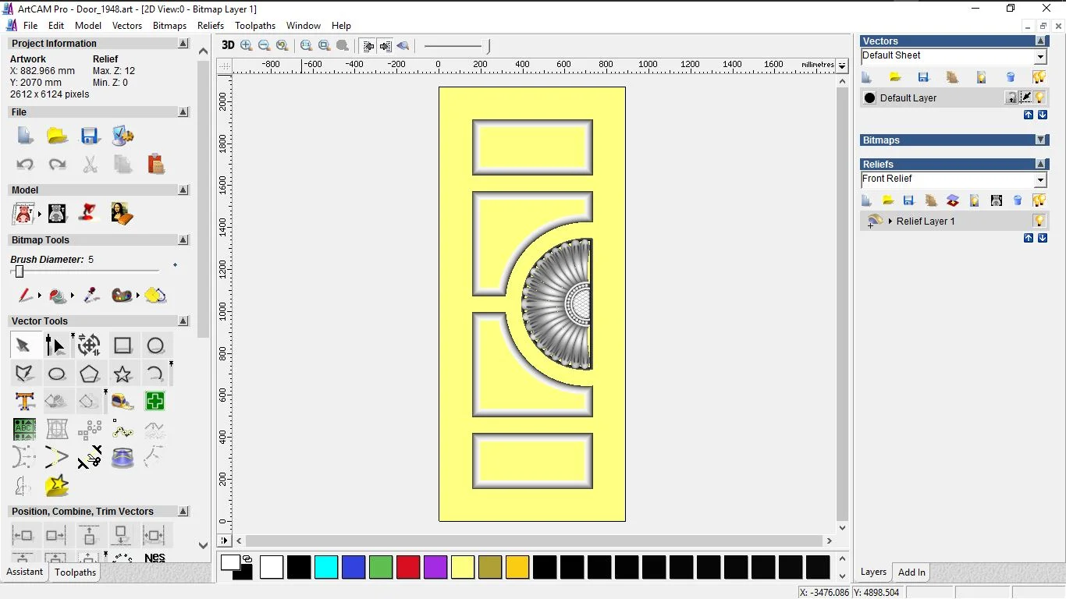
Task: Open the Toolpaths menu
Action: (x=255, y=26)
